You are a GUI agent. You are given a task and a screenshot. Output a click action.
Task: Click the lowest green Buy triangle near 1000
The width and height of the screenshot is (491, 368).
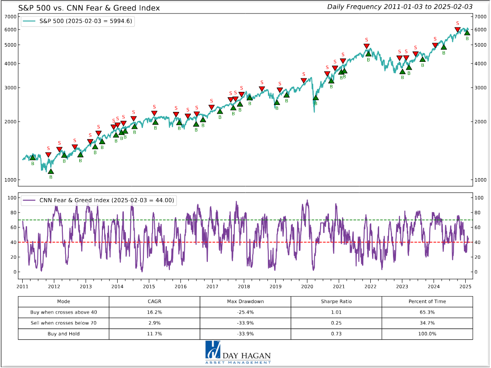51,172
